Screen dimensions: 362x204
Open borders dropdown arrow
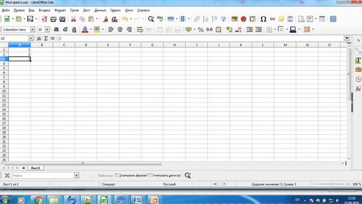(x=275, y=29)
